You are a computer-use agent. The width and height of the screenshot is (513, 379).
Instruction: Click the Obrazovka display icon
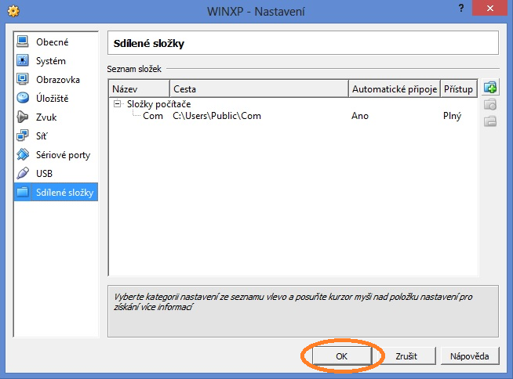pos(23,79)
